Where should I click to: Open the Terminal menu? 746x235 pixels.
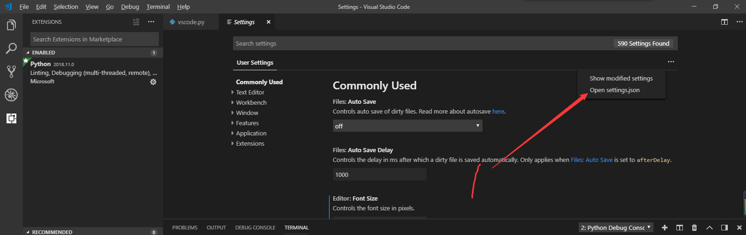point(158,7)
